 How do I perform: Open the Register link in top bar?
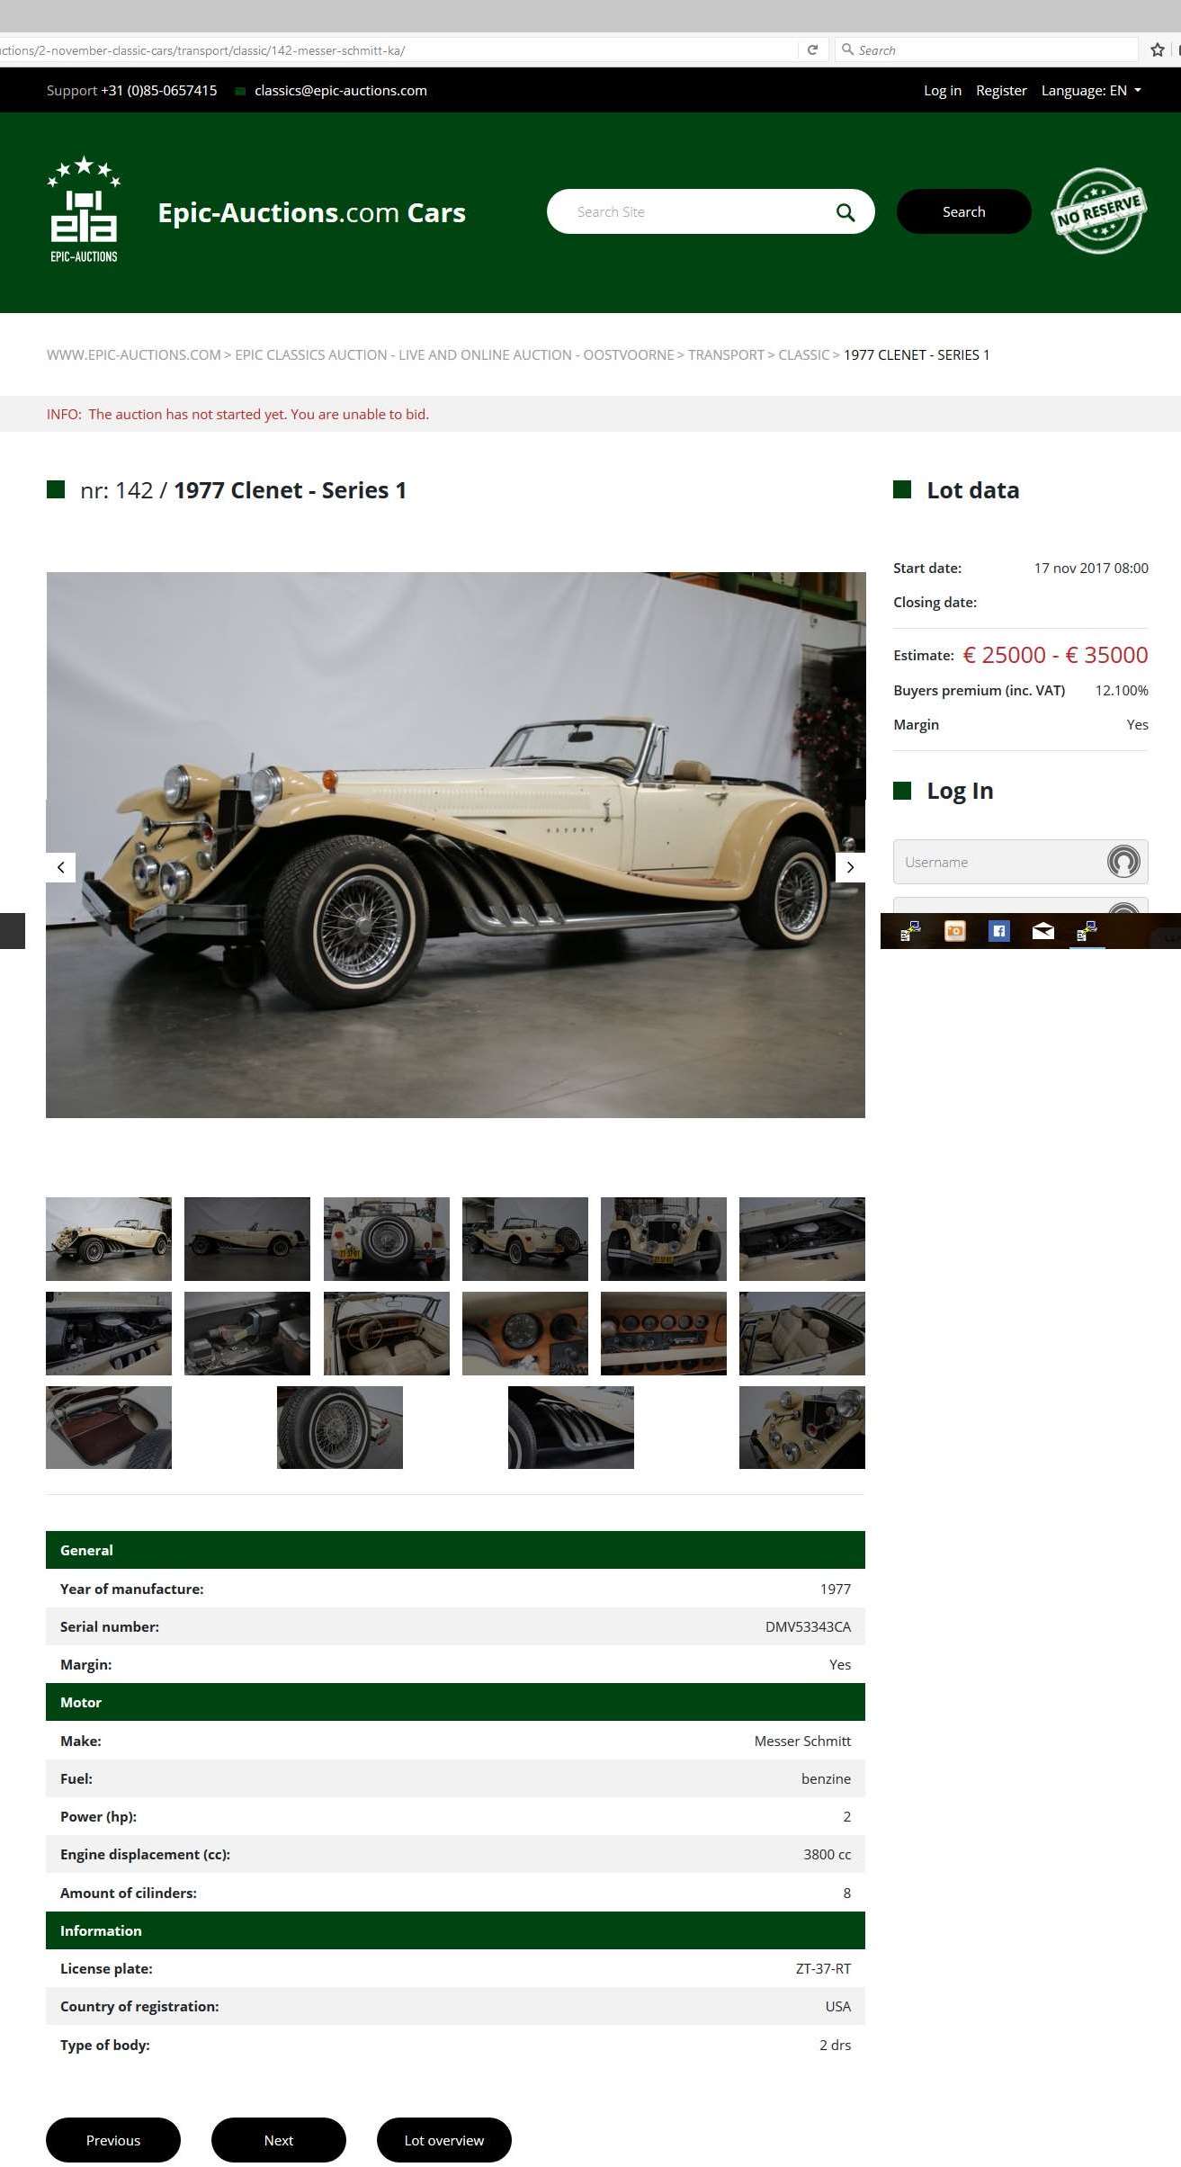click(x=1001, y=90)
